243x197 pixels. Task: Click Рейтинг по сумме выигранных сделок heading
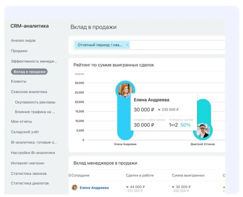114,65
